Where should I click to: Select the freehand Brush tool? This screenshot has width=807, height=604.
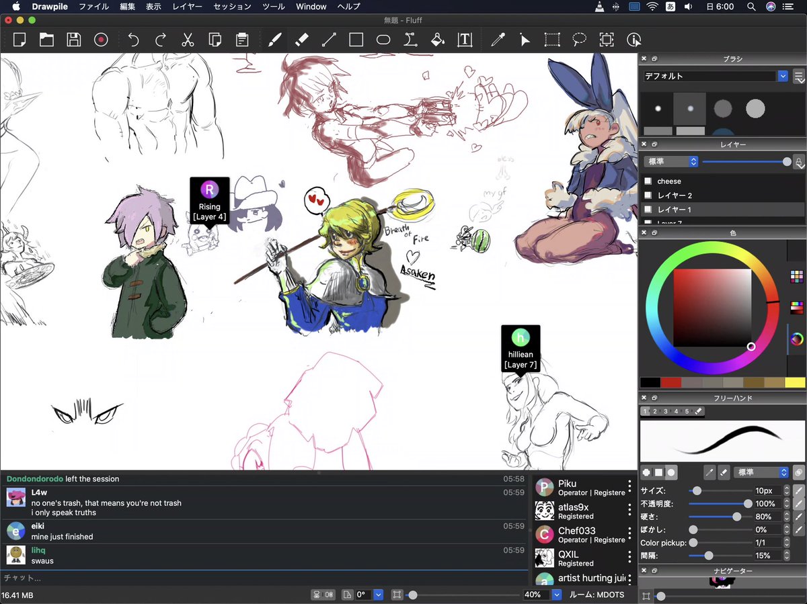[x=274, y=40]
